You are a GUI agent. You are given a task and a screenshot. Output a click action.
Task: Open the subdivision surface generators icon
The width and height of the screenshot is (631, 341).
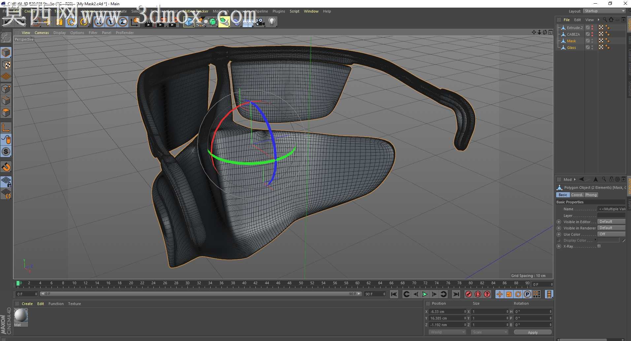coord(213,22)
